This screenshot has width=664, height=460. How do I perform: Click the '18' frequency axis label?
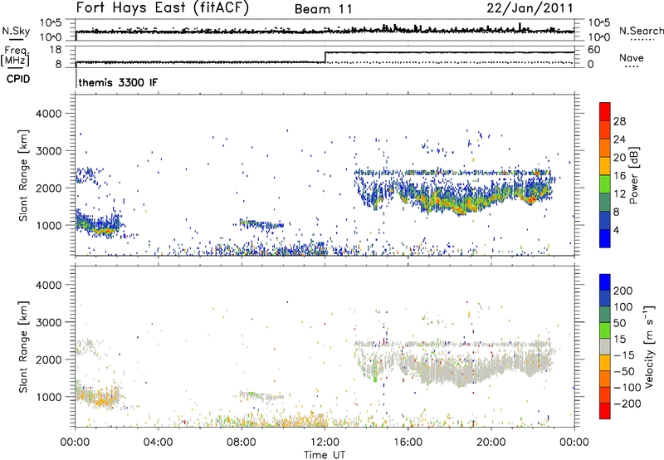coord(56,50)
